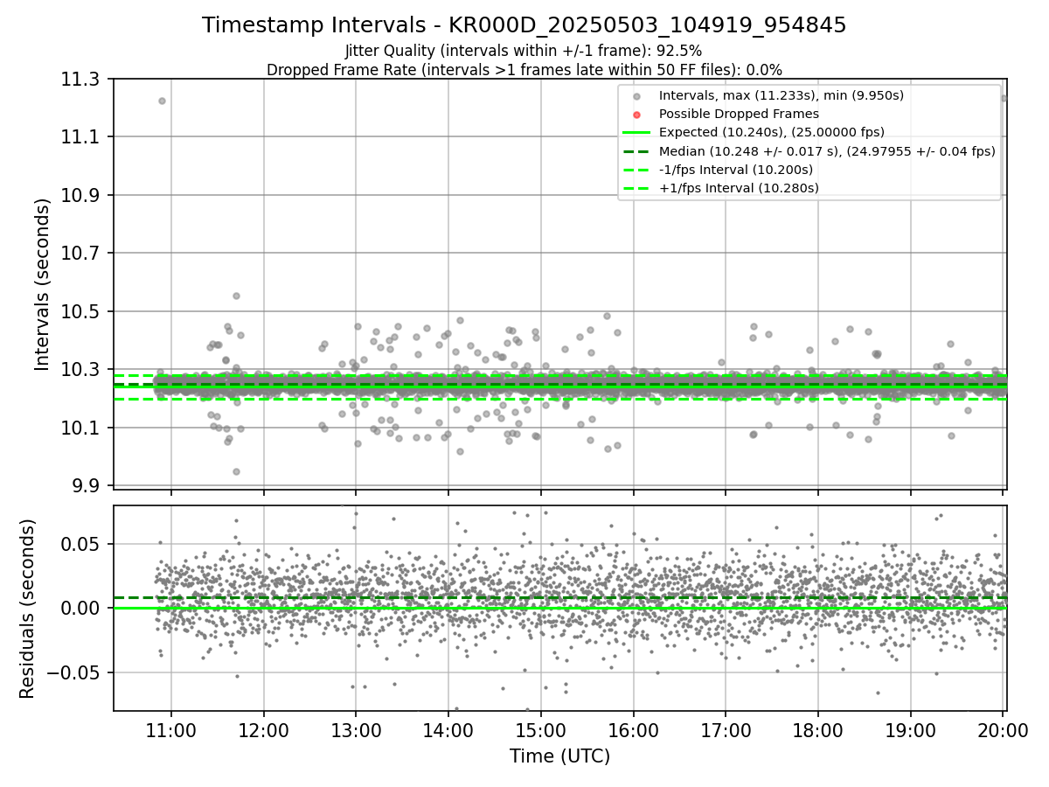
Task: Click the gray Intervals legend marker
Action: pos(637,96)
